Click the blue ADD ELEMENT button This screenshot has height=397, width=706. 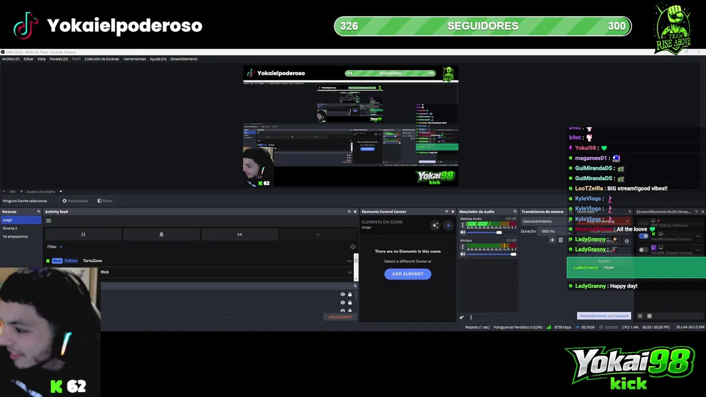pos(408,274)
